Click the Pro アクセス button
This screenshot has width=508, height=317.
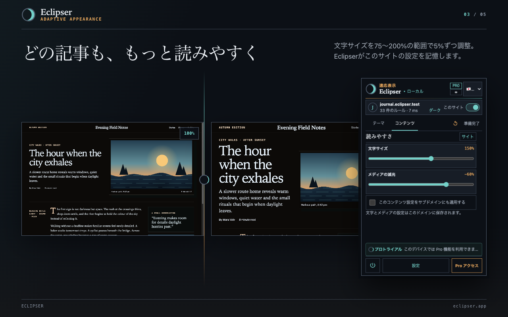(x=467, y=265)
